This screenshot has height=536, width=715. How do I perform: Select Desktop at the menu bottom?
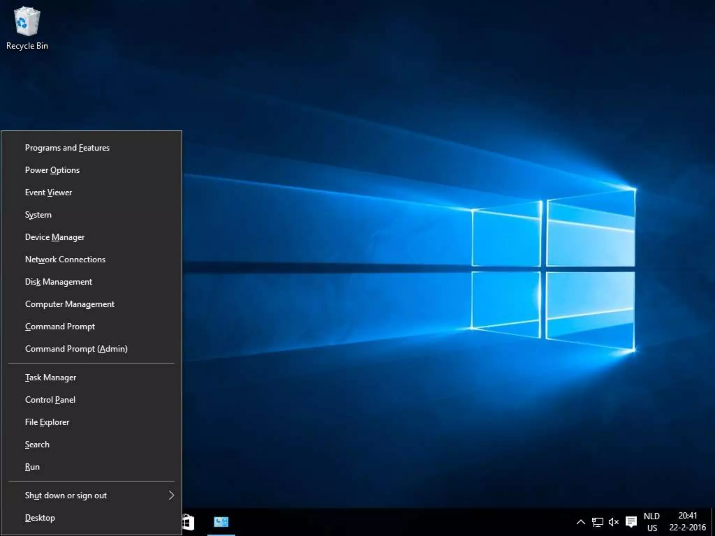point(91,518)
